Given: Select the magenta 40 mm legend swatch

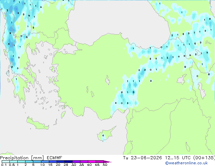Looking at the screenshot, I should click(x=92, y=162).
